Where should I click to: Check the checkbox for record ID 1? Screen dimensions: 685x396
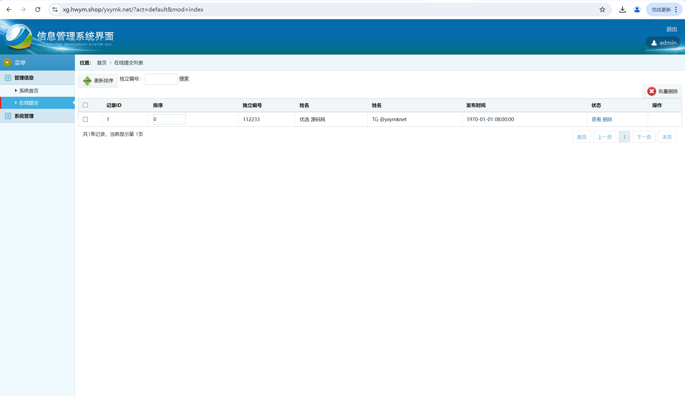[x=85, y=119]
